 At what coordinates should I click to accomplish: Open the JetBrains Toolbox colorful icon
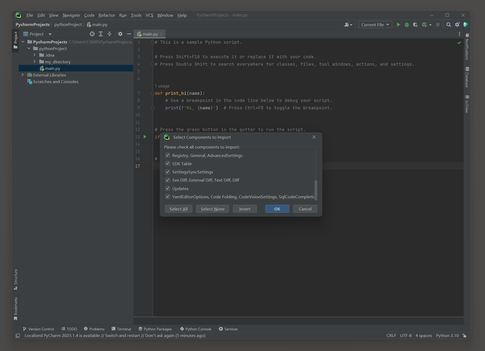pyautogui.click(x=466, y=25)
